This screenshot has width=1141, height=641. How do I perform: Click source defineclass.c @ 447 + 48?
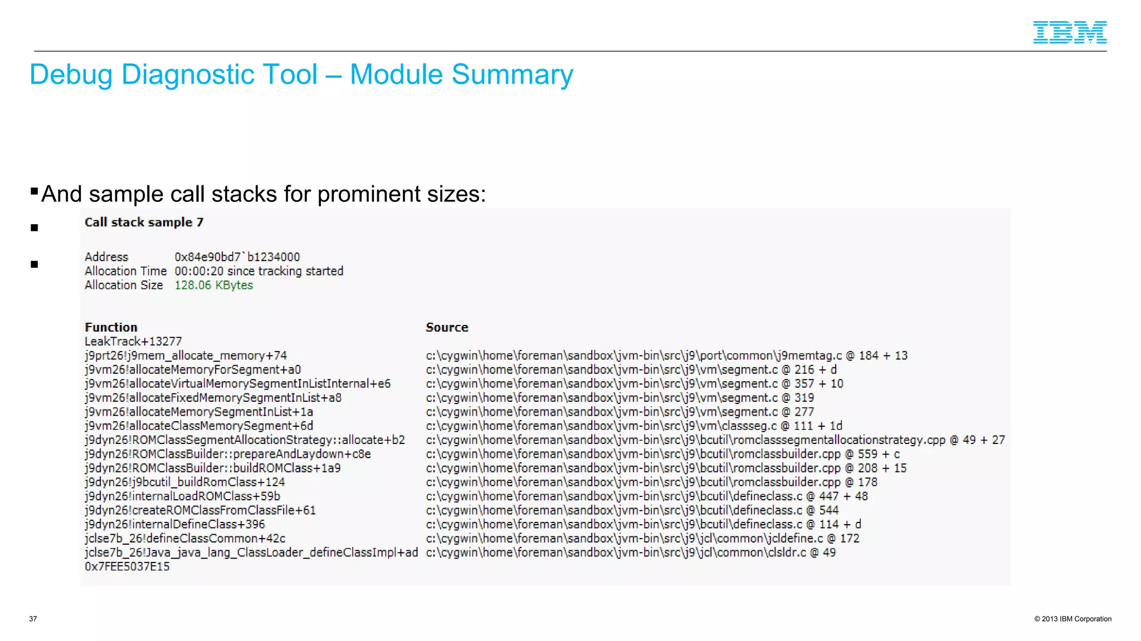(647, 496)
